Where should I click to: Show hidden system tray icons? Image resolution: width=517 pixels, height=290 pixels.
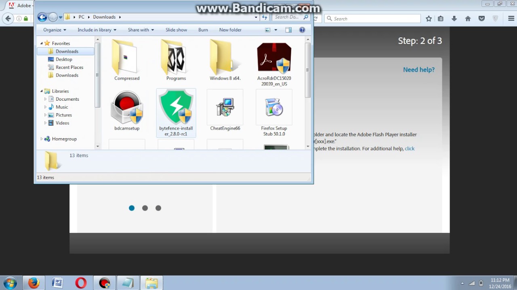click(x=462, y=283)
